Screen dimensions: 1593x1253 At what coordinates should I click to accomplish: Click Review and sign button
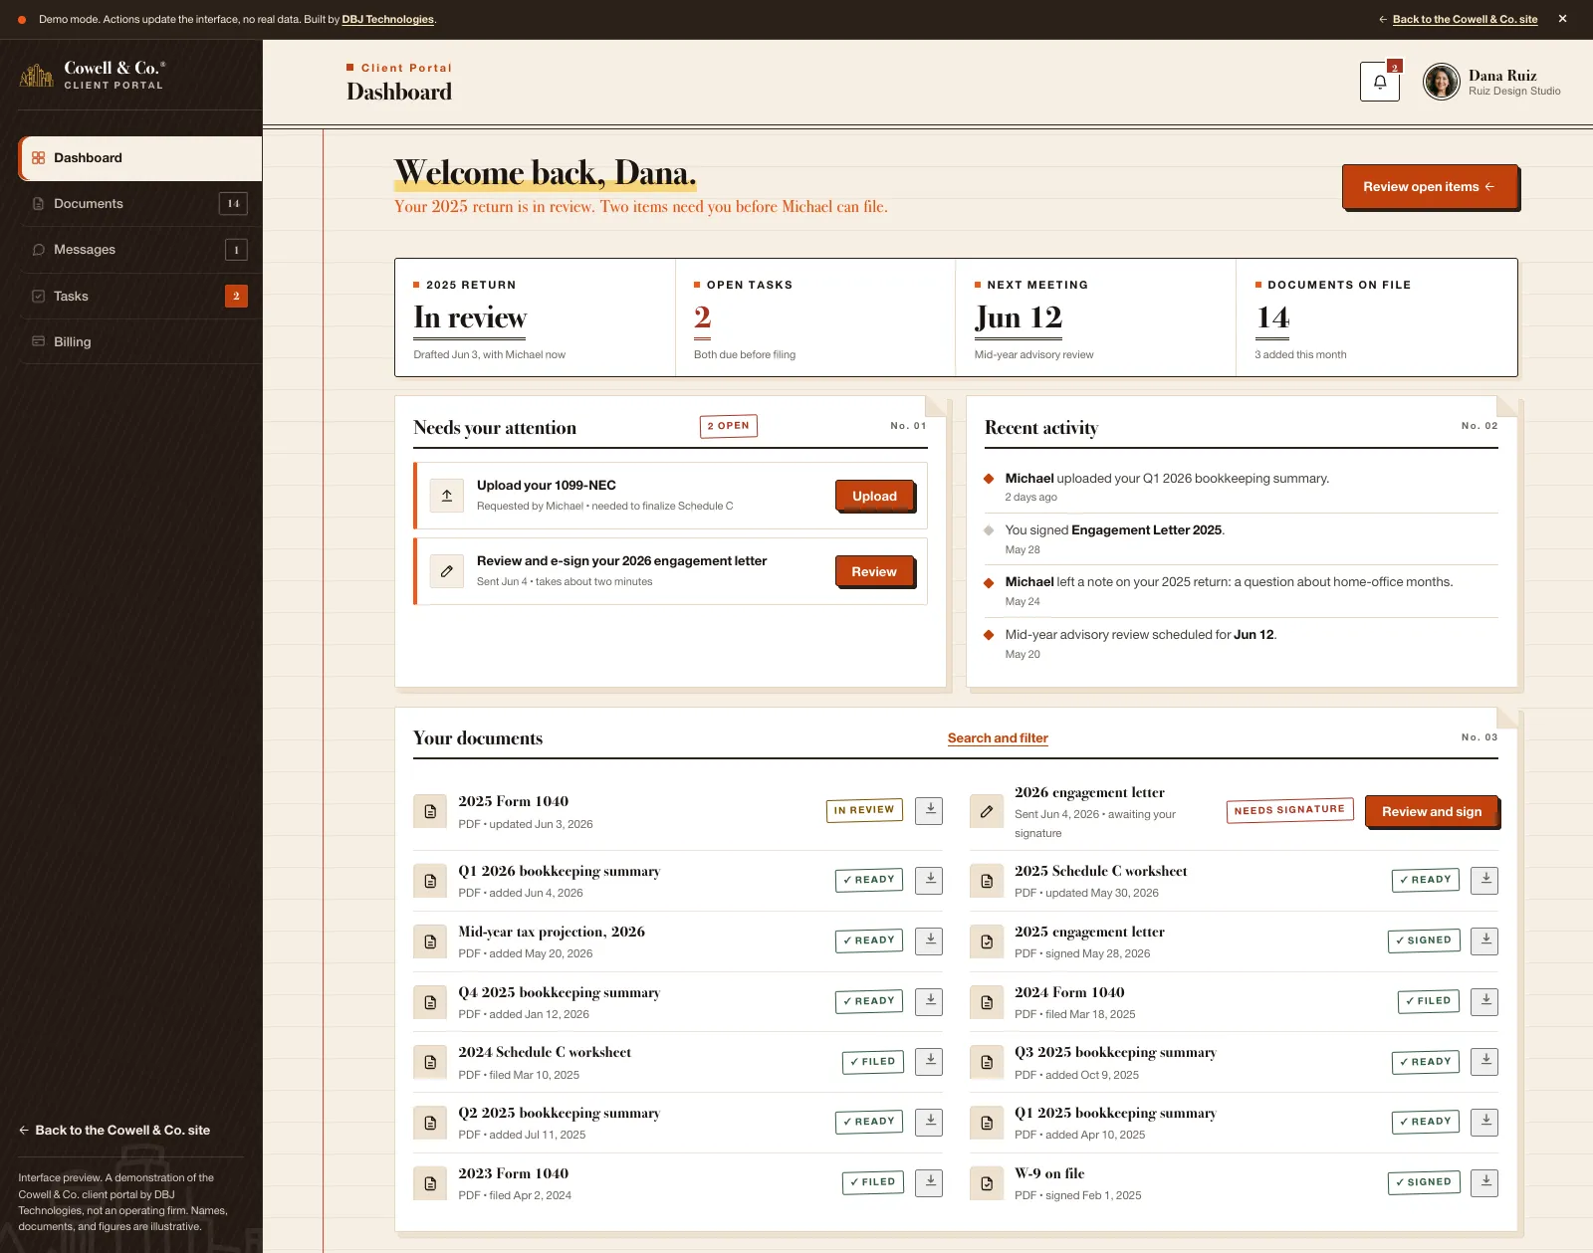click(1432, 812)
